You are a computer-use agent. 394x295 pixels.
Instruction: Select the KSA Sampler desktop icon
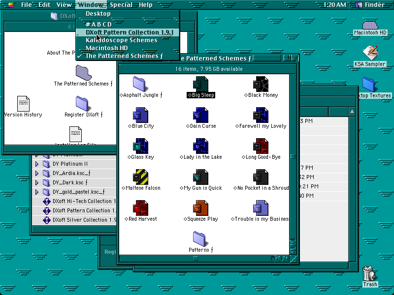tap(370, 53)
